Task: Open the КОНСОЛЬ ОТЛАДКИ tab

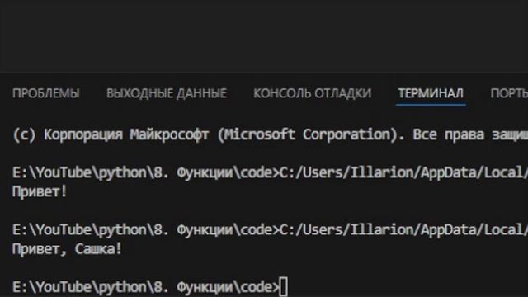Action: pyautogui.click(x=313, y=93)
